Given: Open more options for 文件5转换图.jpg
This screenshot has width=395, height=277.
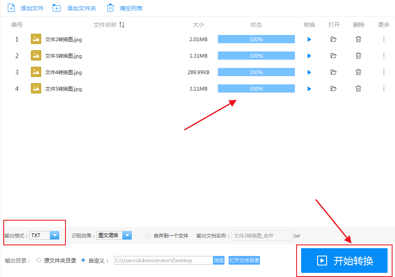Looking at the screenshot, I should [383, 88].
